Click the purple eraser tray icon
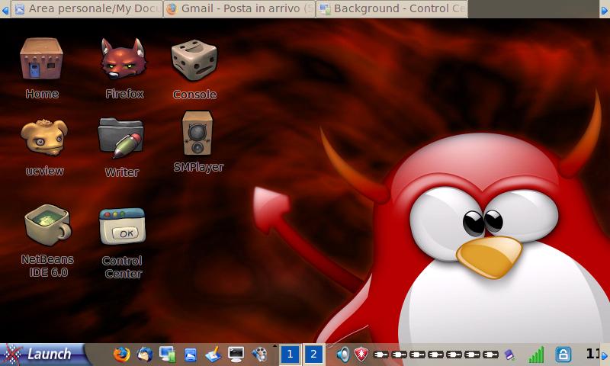Viewport: 610px width, 366px height. (x=509, y=355)
